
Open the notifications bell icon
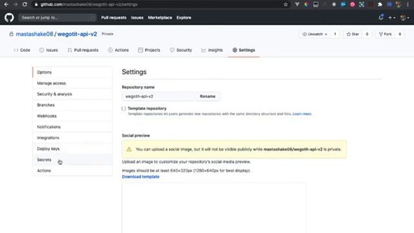tap(381, 17)
